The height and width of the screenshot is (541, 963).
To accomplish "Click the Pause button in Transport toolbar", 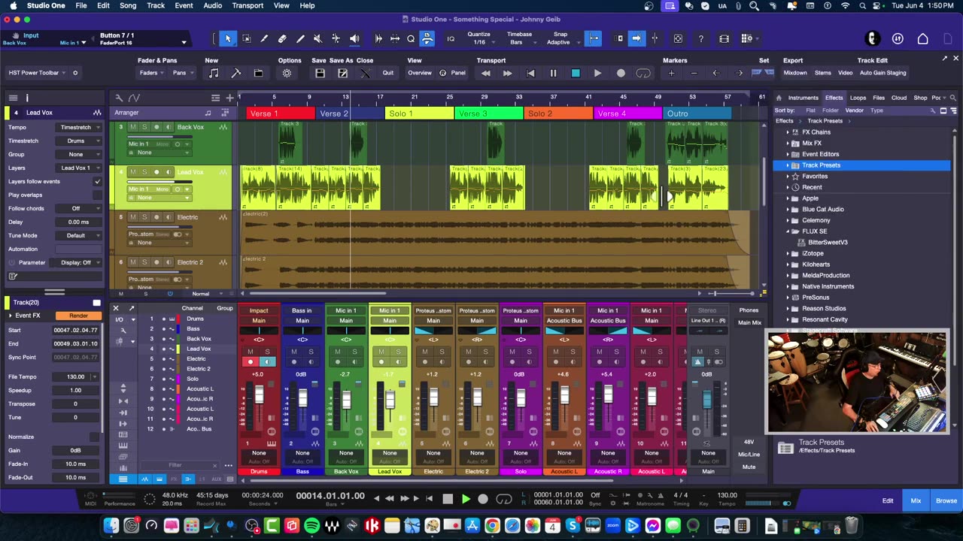I will [x=553, y=73].
